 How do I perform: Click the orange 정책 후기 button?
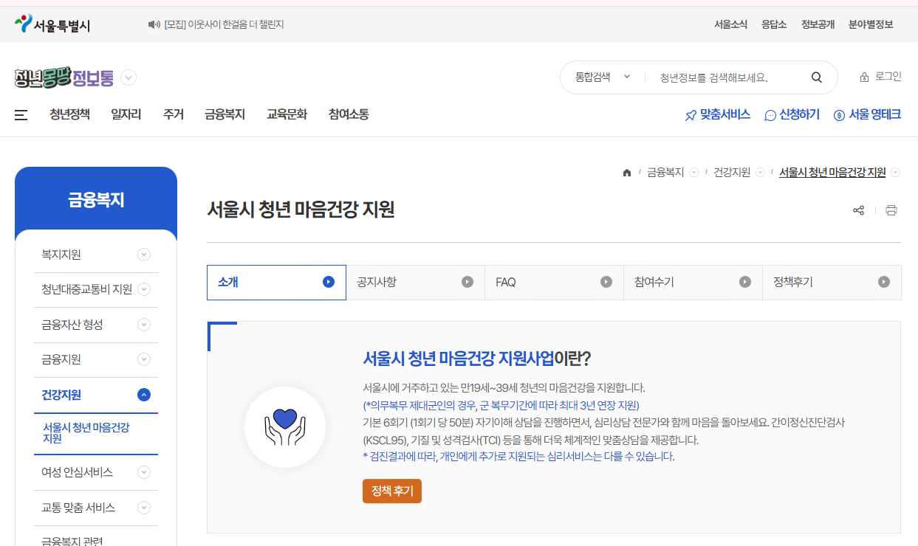392,491
